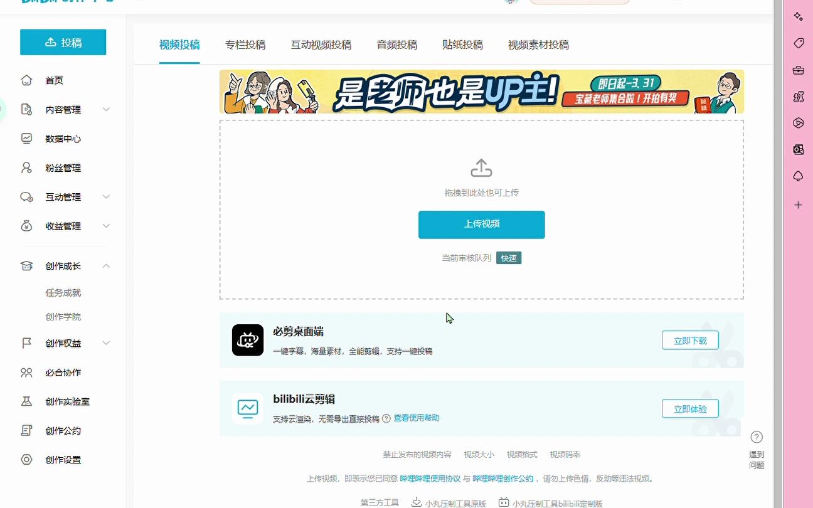Click the 创作实验室 flask icon
The image size is (813, 508).
click(26, 401)
